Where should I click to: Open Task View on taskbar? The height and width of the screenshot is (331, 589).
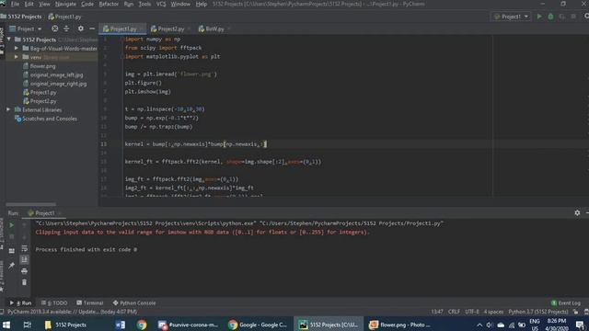[27, 325]
